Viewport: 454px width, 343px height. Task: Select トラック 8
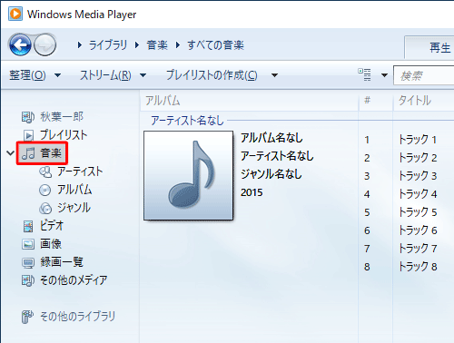click(x=418, y=267)
